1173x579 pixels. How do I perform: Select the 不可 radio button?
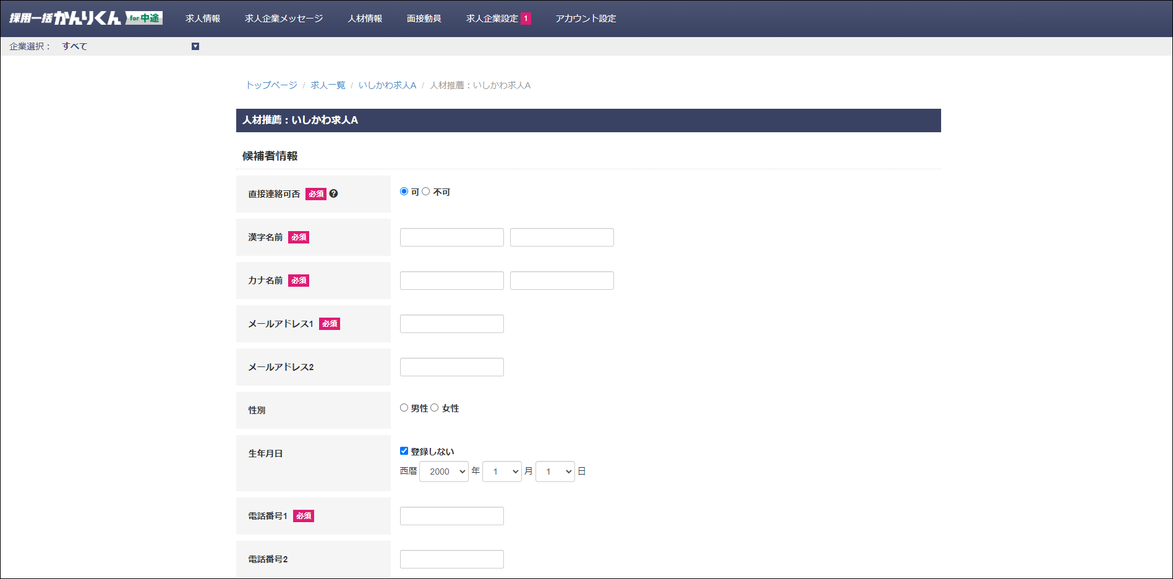pos(426,192)
